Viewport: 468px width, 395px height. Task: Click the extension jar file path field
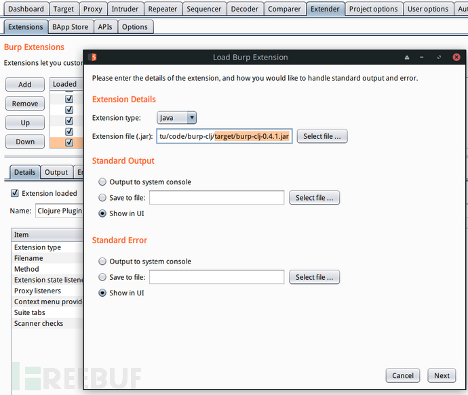224,136
